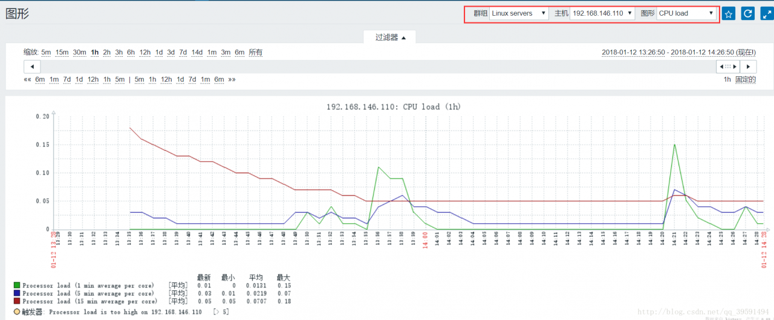Image resolution: width=774 pixels, height=320 pixels.
Task: Add graph to favorites with star icon
Action: pyautogui.click(x=729, y=13)
